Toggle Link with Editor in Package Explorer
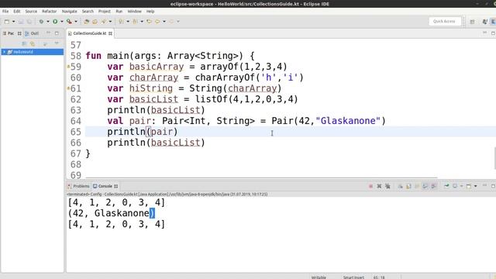 [33, 43]
